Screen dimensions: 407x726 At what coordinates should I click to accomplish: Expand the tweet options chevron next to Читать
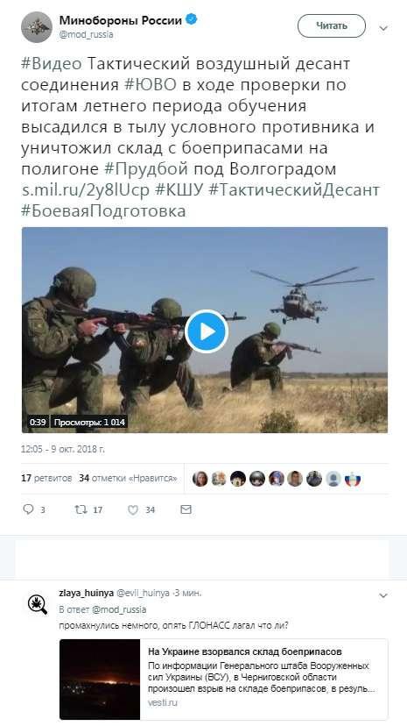[x=383, y=28]
